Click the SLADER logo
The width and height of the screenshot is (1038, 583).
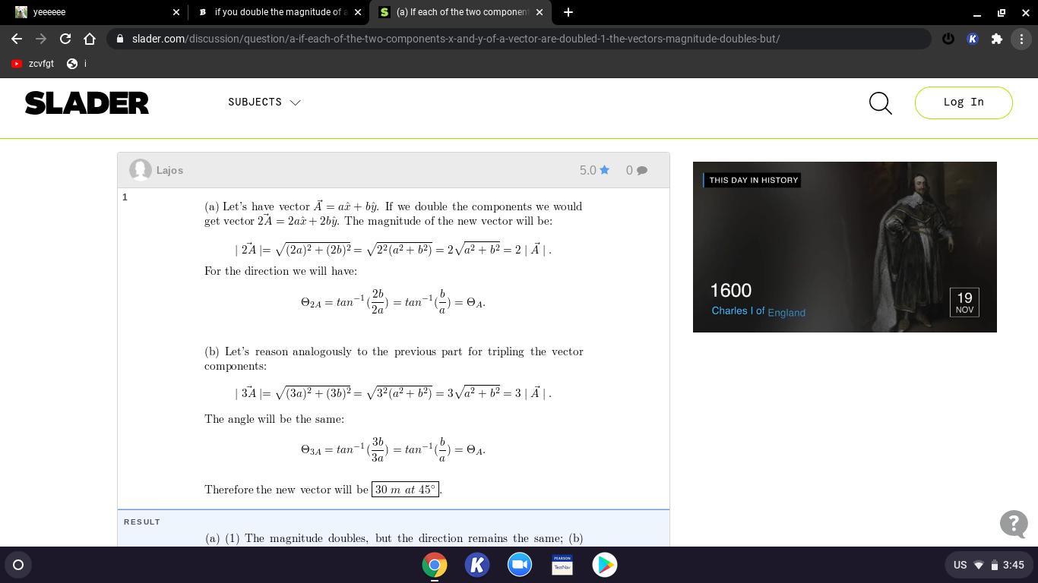pos(87,103)
